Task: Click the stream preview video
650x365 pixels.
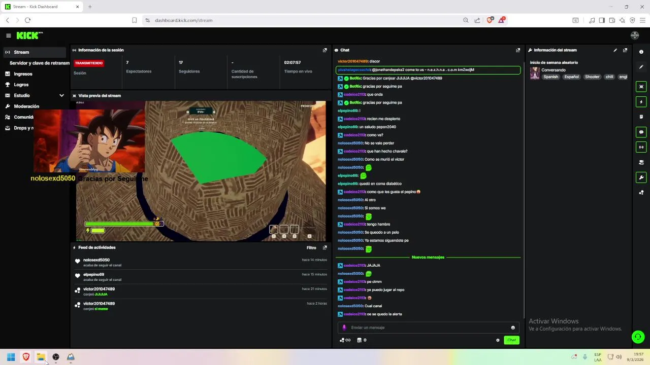Action: click(201, 171)
